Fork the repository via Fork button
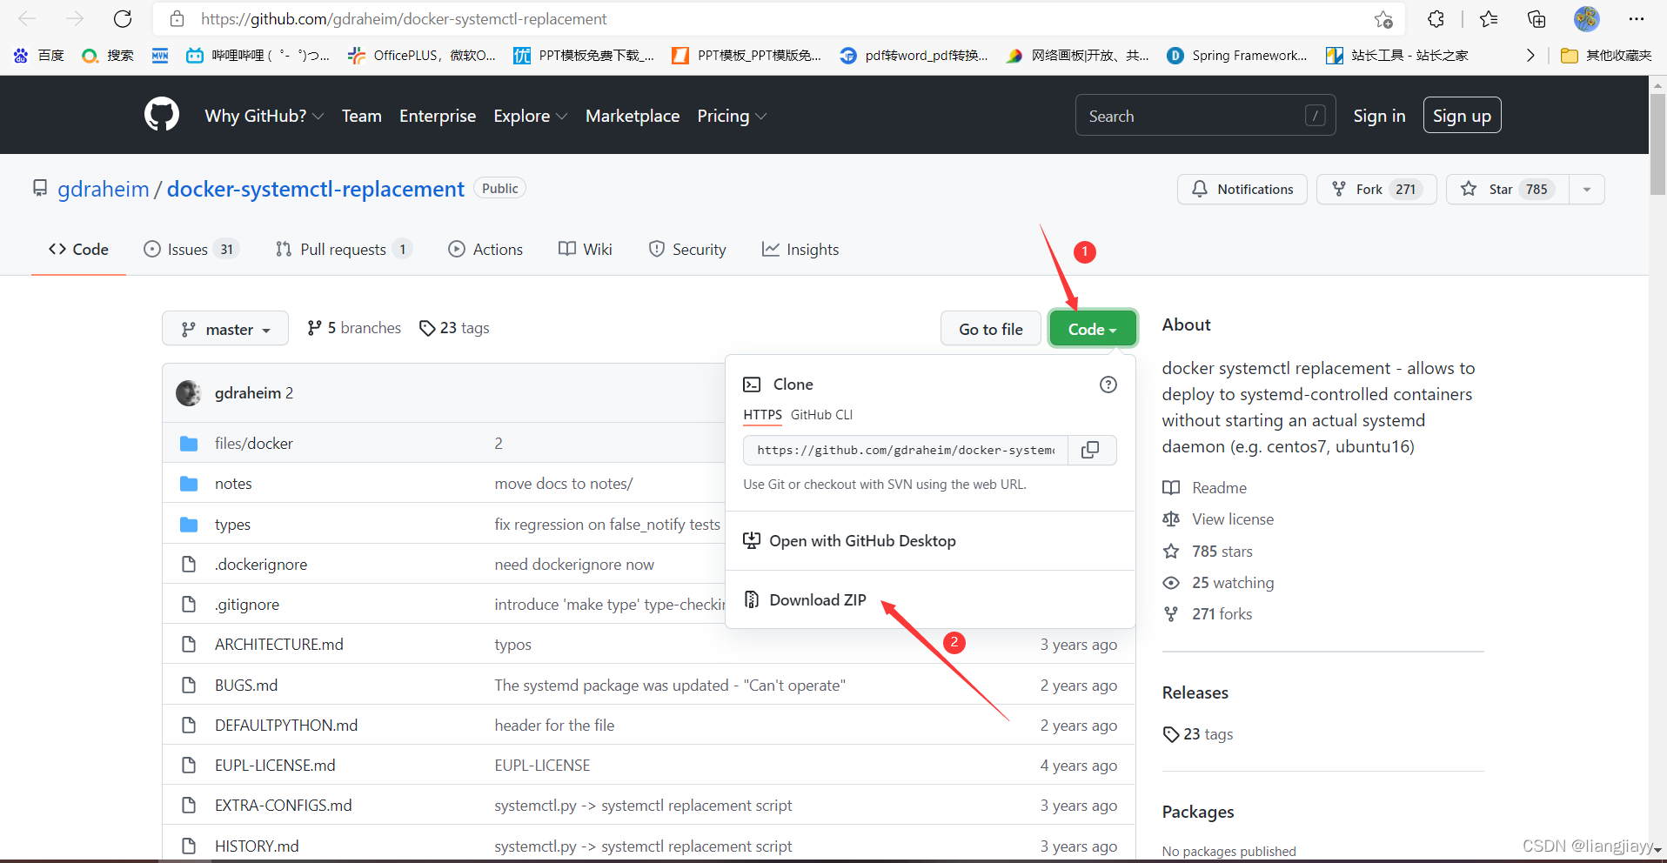This screenshot has height=863, width=1667. [1376, 190]
